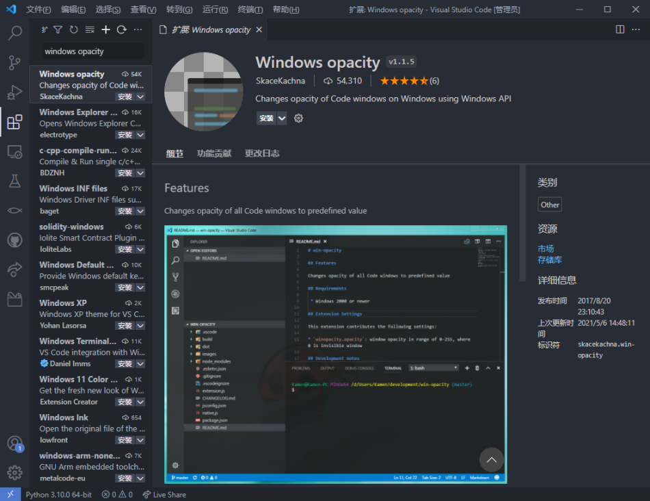This screenshot has width=650, height=501.
Task: Select the 细节 tab
Action: tap(174, 153)
